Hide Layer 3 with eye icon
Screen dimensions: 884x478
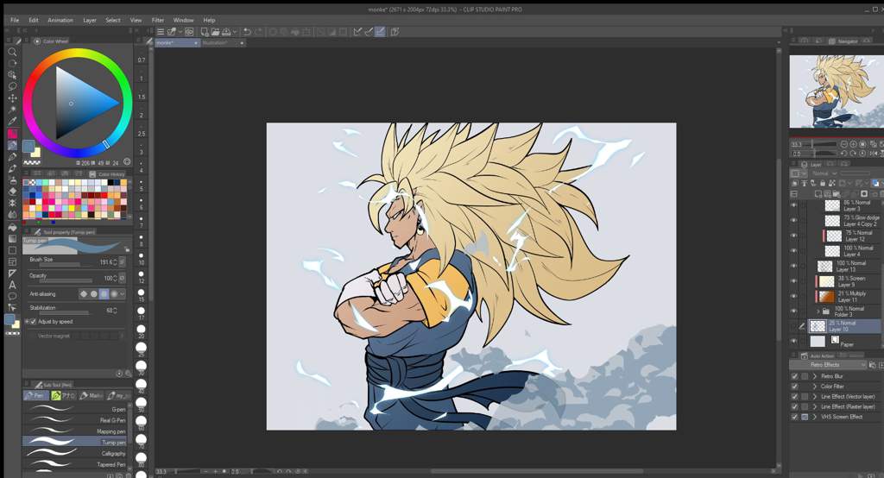point(794,205)
